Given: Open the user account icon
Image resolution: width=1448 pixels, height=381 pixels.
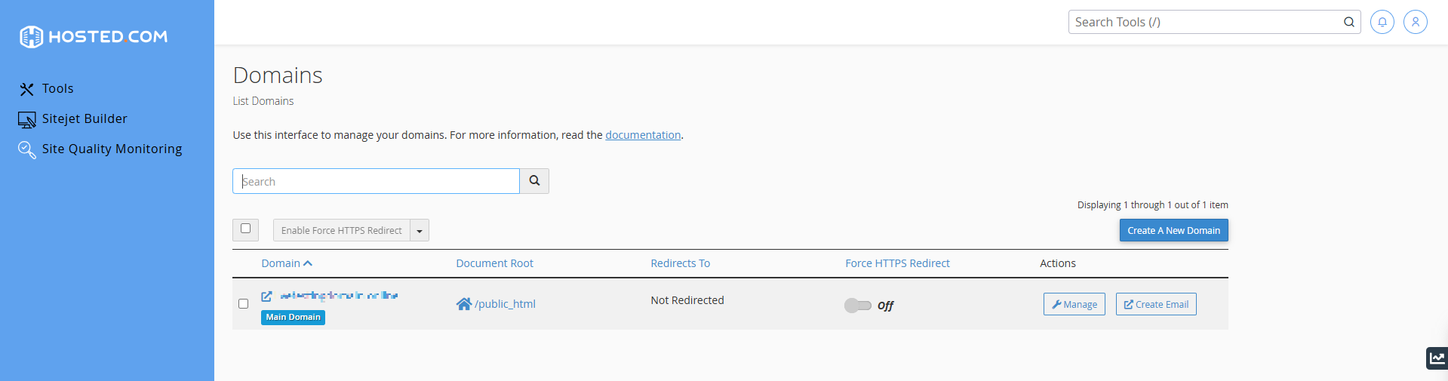Looking at the screenshot, I should coord(1415,22).
